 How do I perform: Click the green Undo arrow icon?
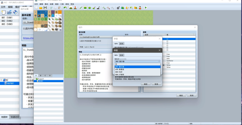(65, 8)
